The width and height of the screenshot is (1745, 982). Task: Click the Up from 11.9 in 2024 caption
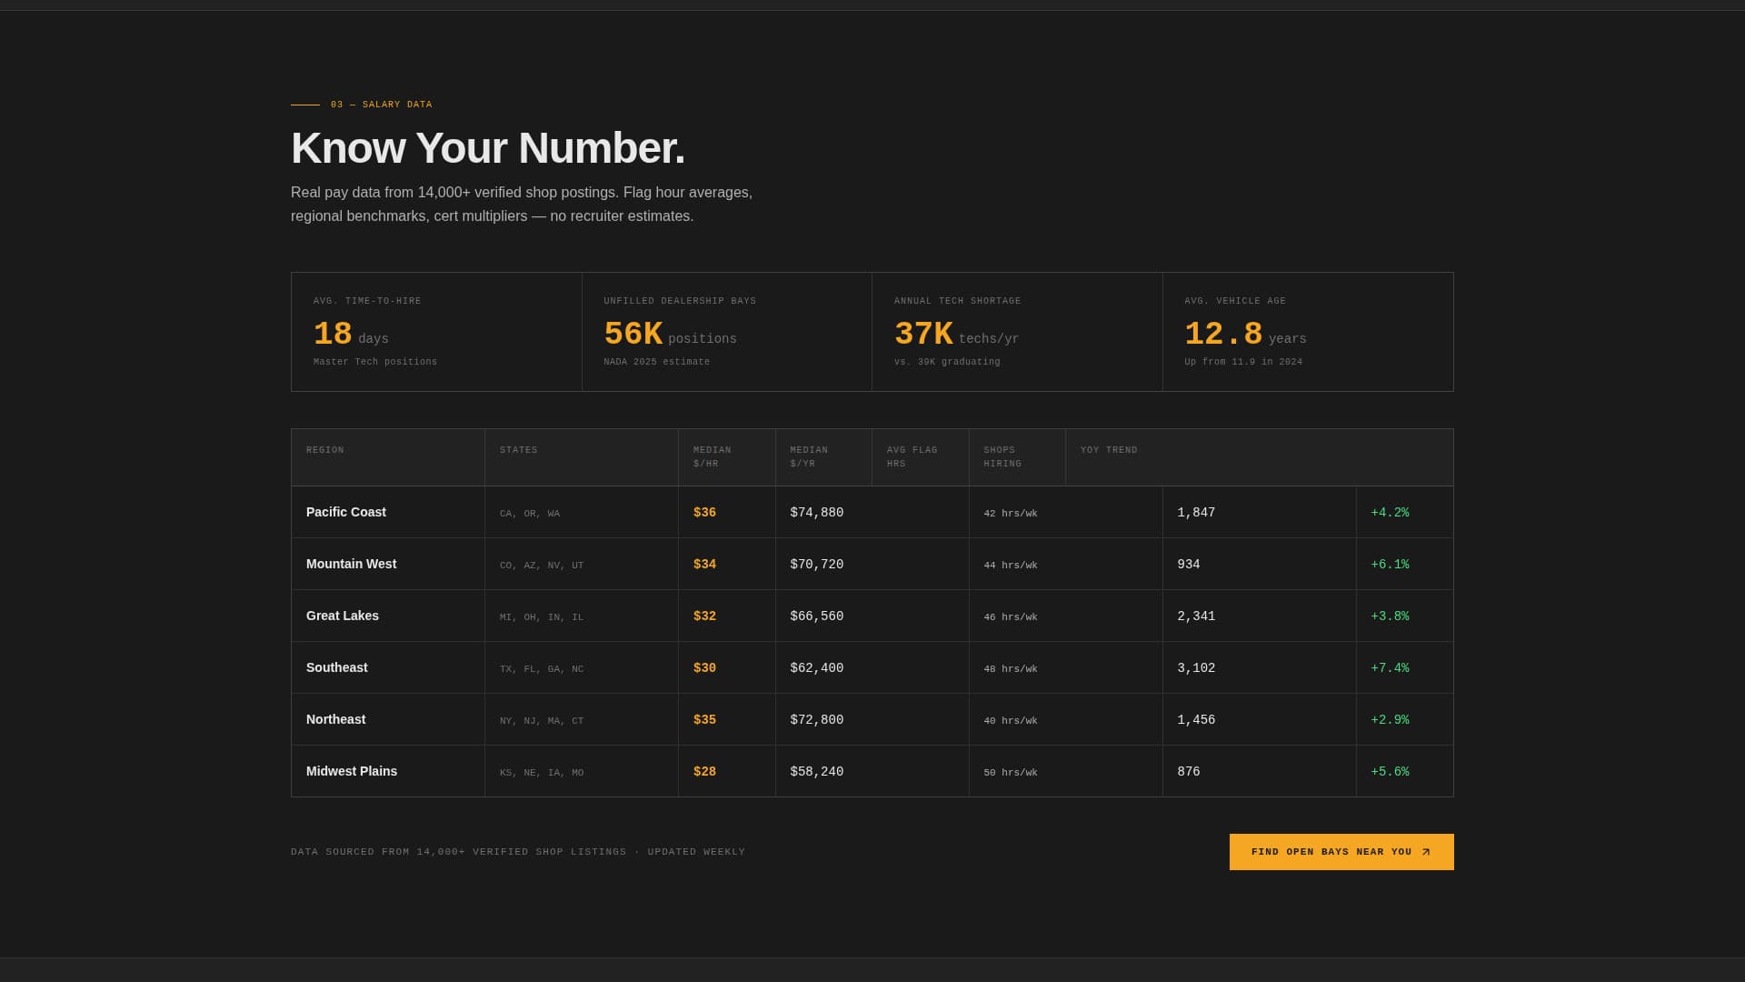[x=1243, y=362]
